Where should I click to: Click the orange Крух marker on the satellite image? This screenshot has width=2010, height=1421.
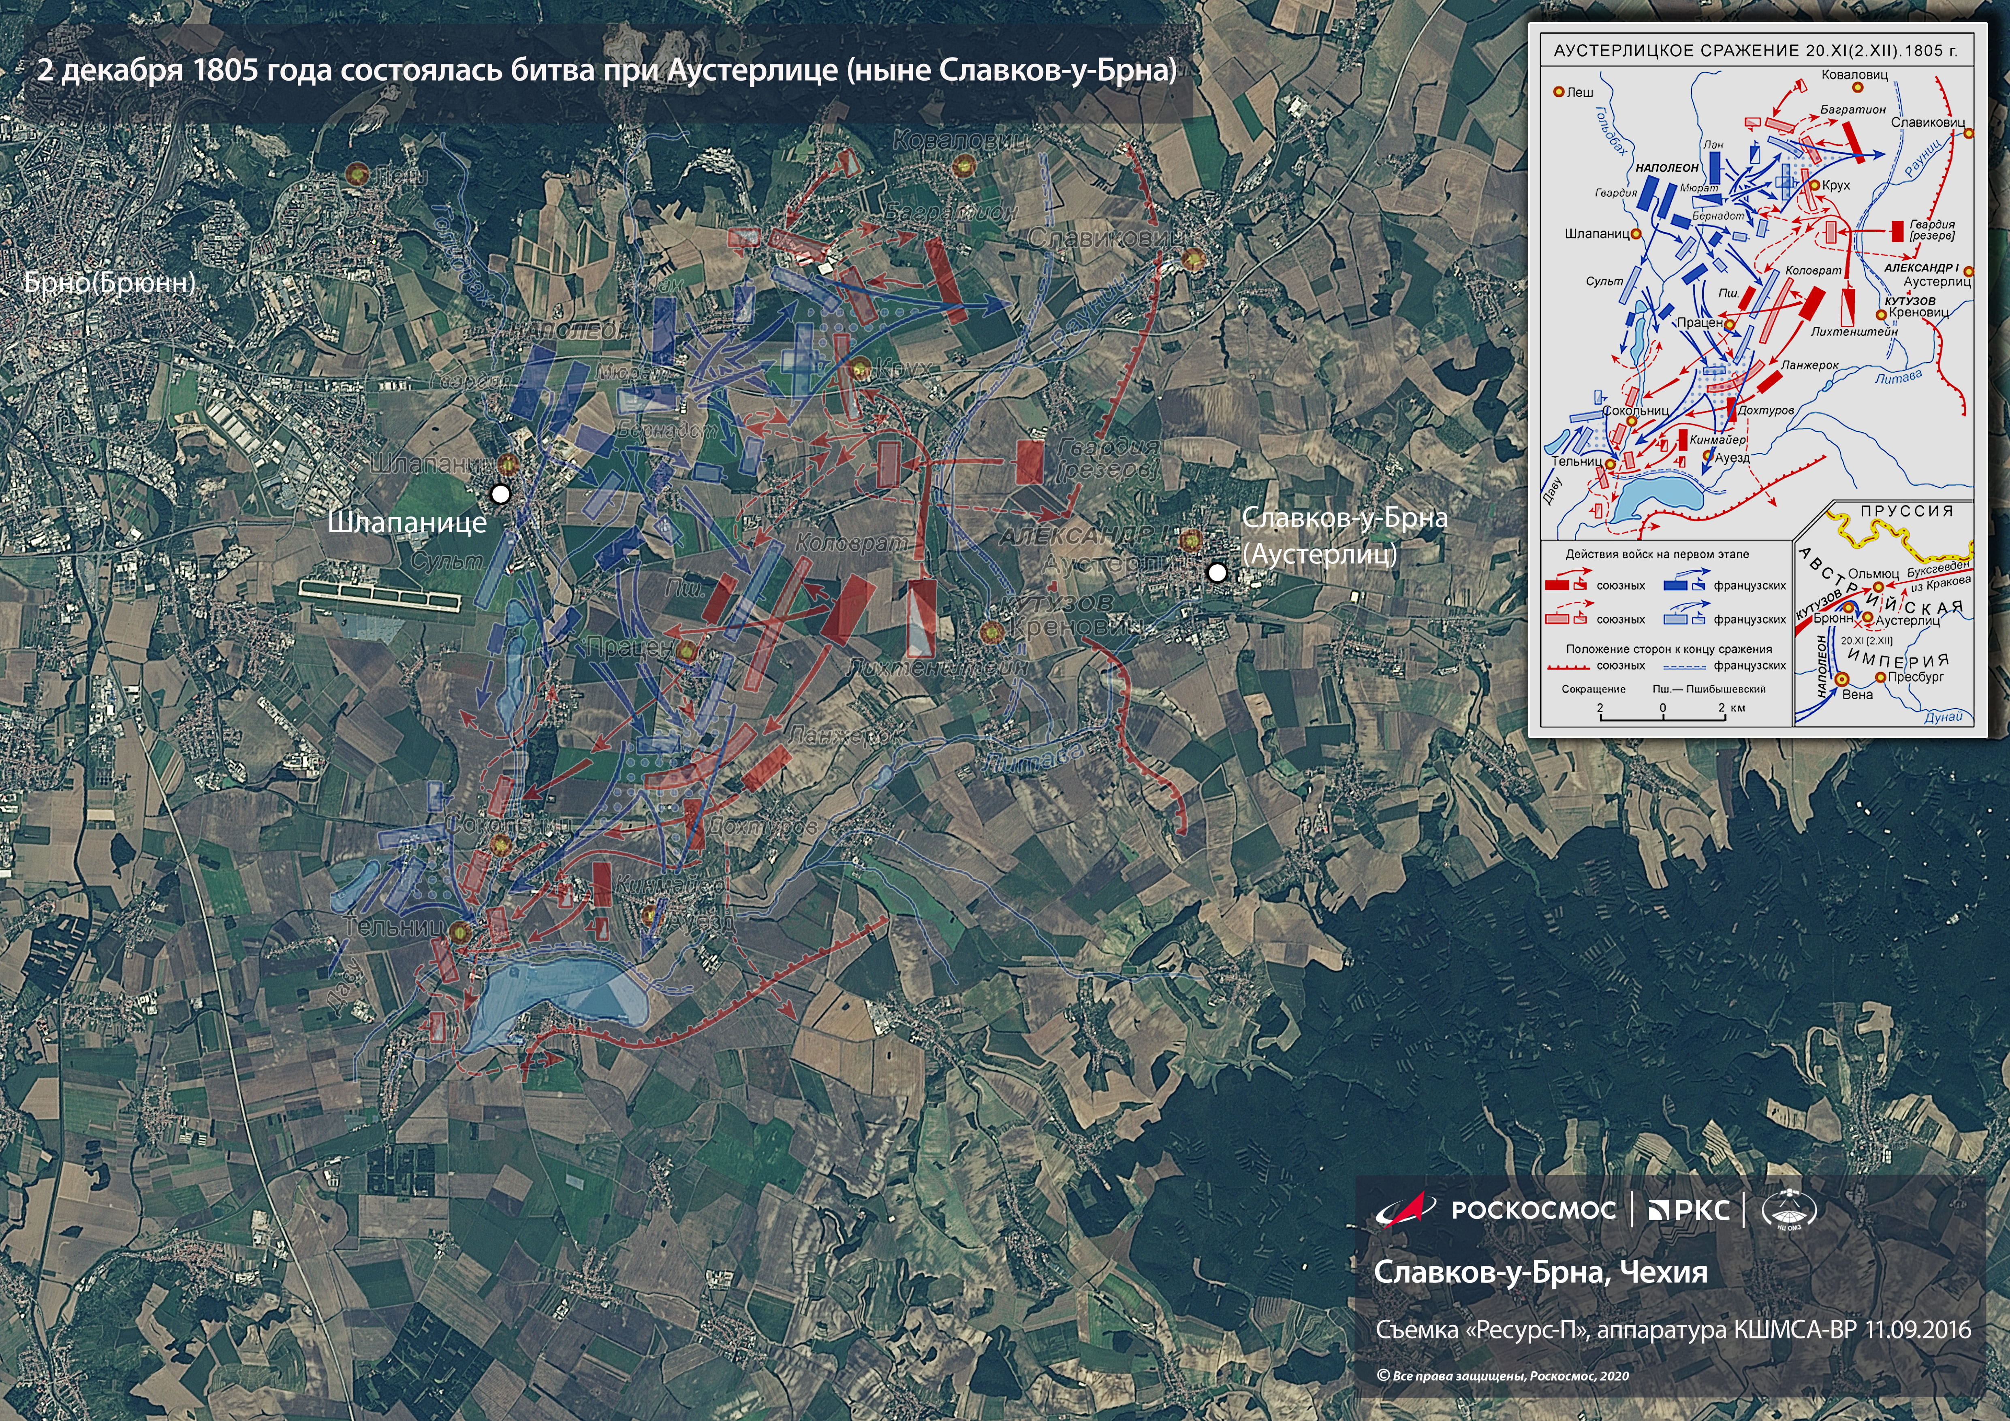click(860, 367)
